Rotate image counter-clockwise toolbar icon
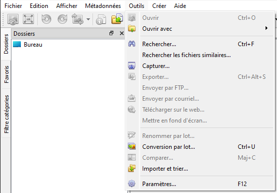 point(46,19)
